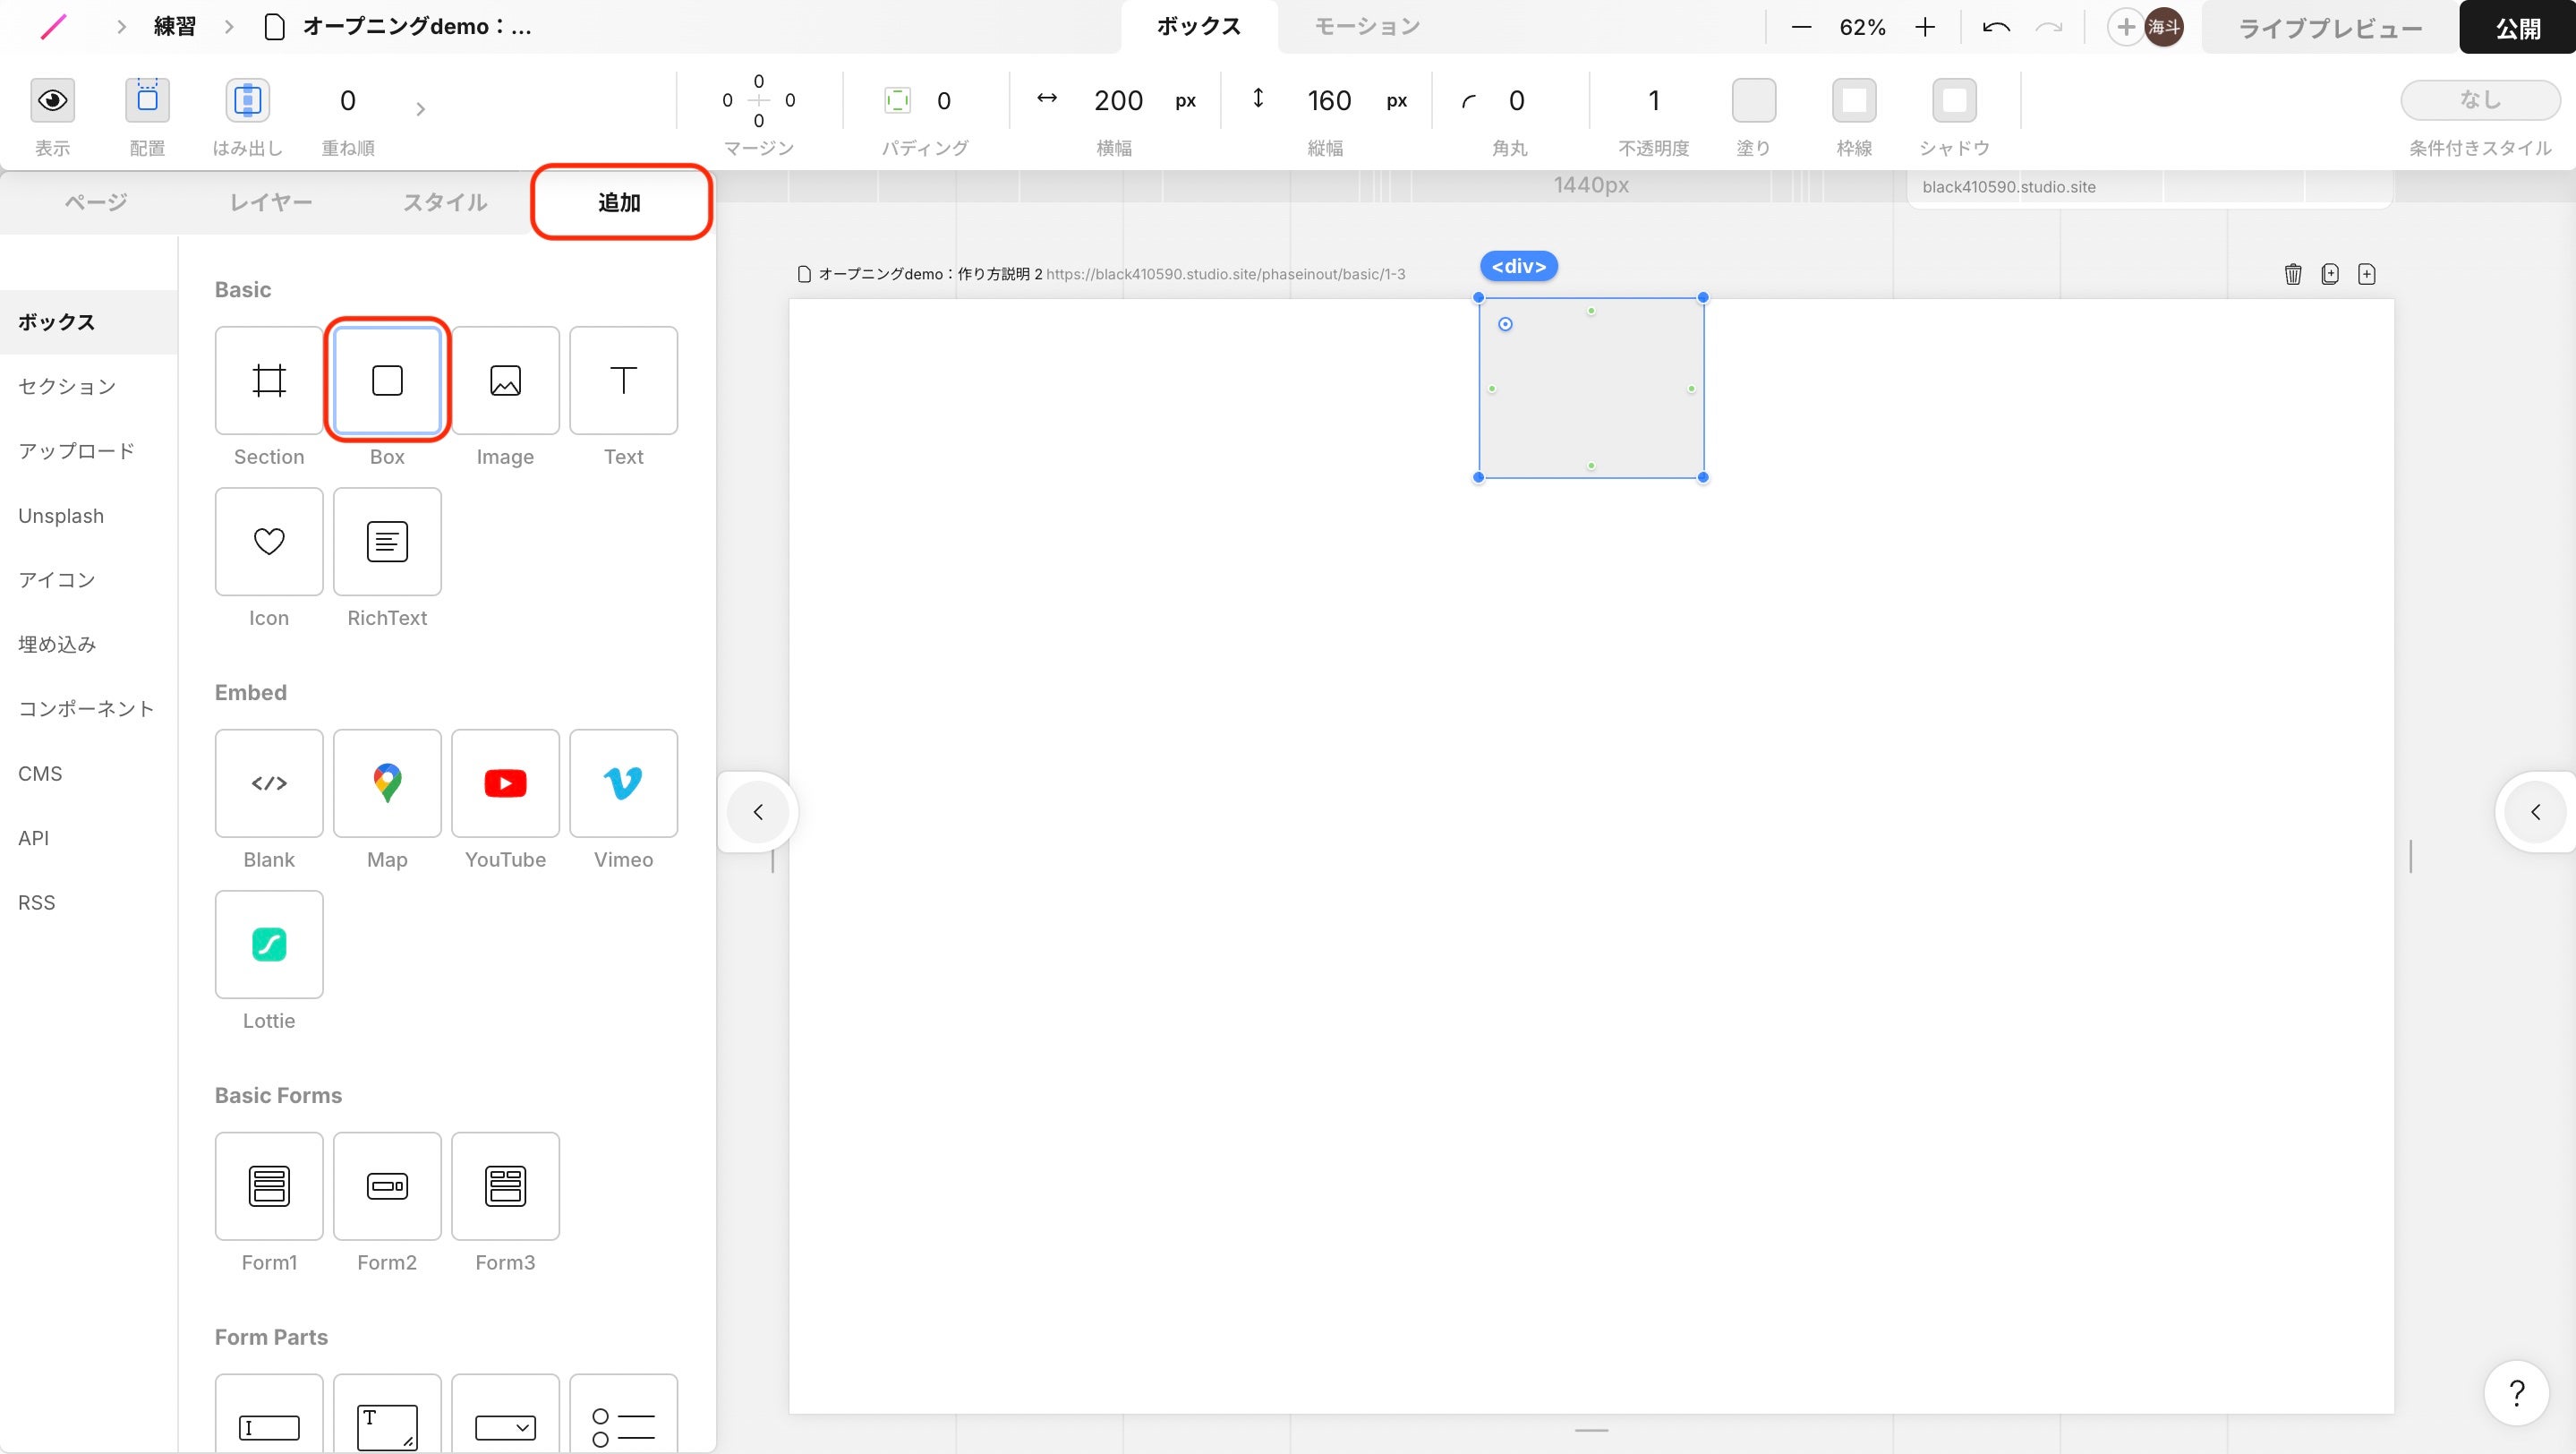Insert a Lottie animation element
Viewport: 2576px width, 1454px height.
[268, 944]
